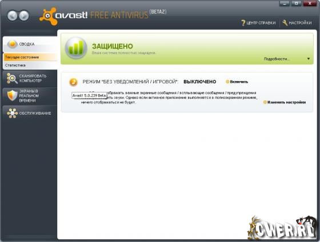Click the orange Сводка sidebar icon
Image resolution: width=320 pixels, height=242 pixels.
[12, 44]
